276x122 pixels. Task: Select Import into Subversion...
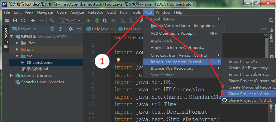(249, 74)
